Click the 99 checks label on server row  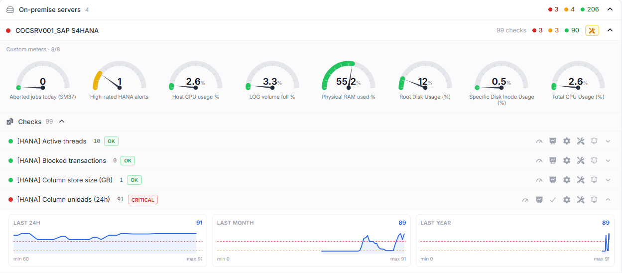tap(511, 30)
